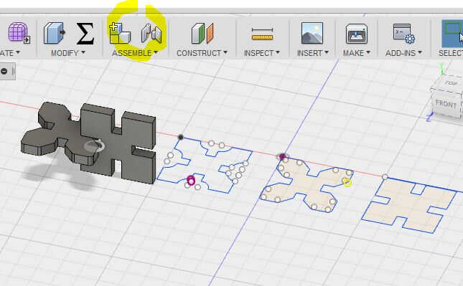Open the Scripts and Add-Ins icon

(x=403, y=33)
